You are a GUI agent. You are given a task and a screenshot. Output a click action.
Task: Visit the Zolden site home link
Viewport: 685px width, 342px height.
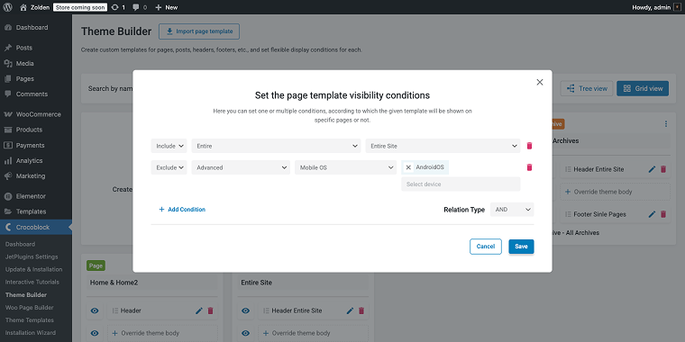pos(34,7)
